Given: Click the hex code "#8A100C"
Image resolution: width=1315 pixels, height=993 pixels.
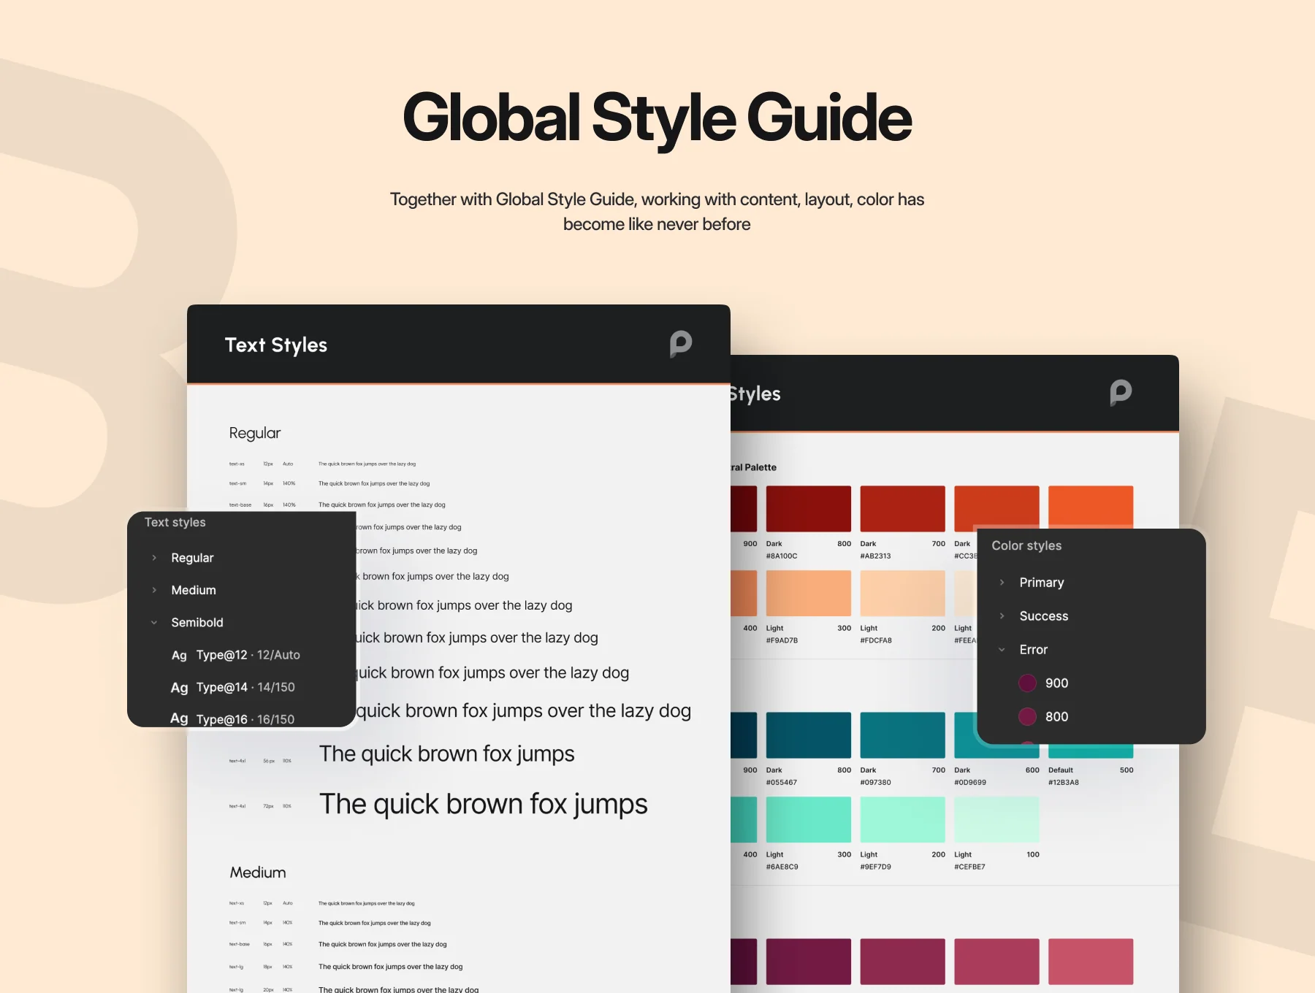Looking at the screenshot, I should [x=782, y=556].
